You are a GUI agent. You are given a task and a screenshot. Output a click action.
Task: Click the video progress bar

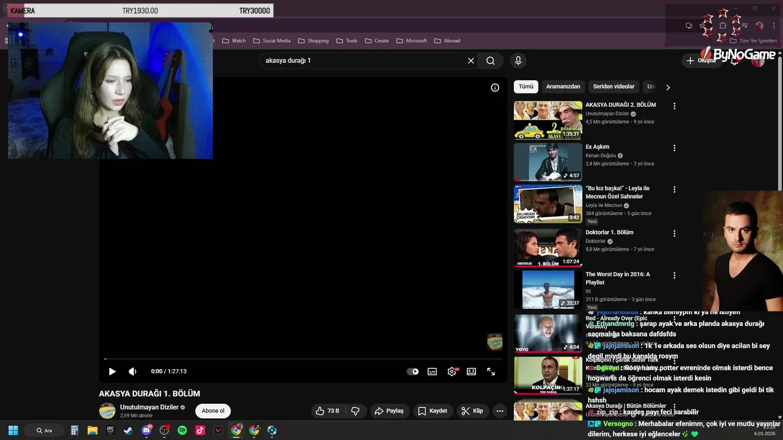(x=303, y=359)
